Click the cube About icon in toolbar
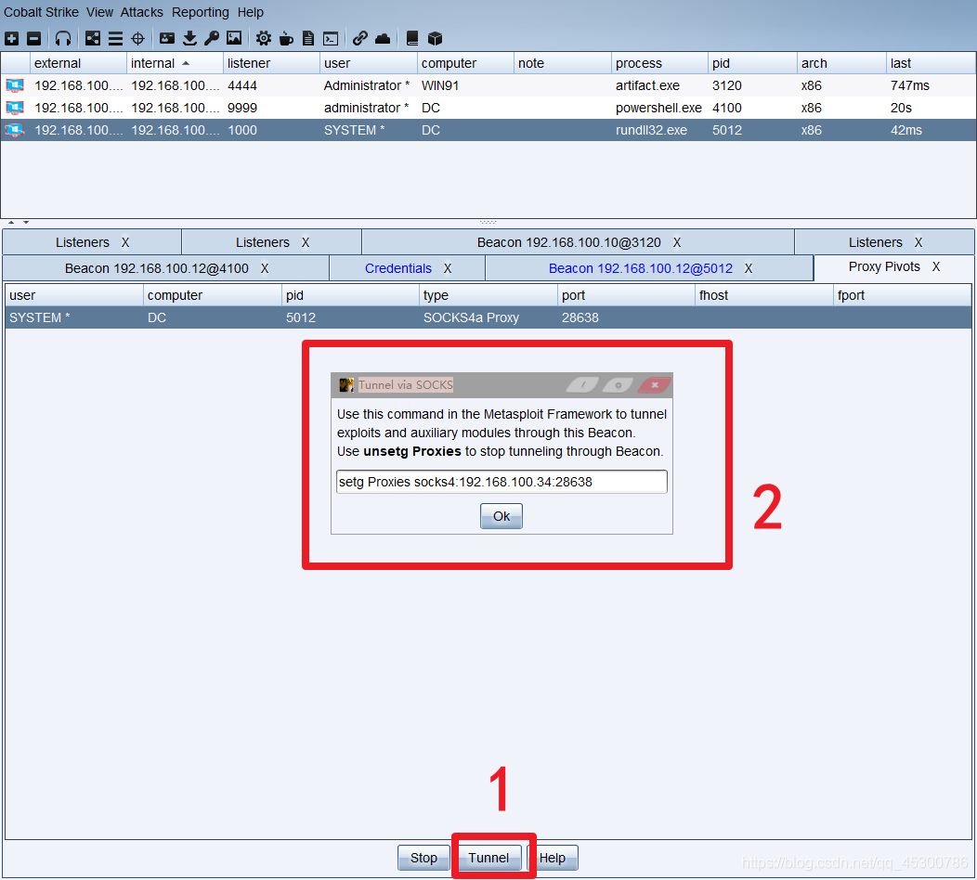977x880 pixels. (435, 39)
